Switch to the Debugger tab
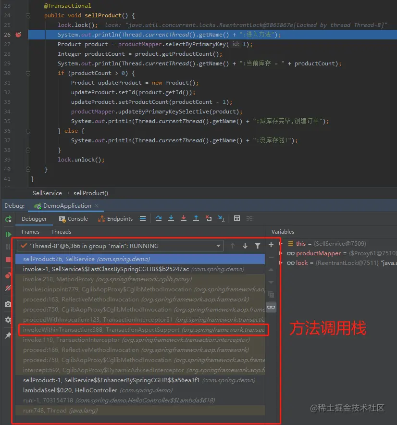This screenshot has width=397, height=425. tap(34, 219)
